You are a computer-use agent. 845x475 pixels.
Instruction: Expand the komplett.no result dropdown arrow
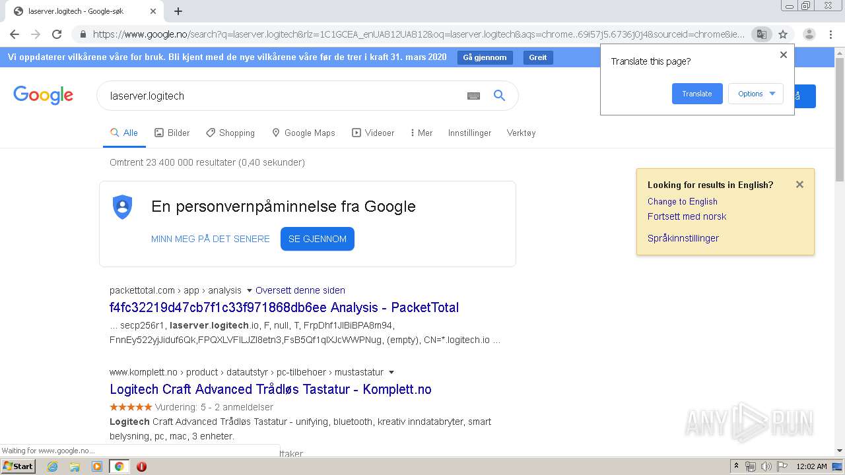coord(391,372)
